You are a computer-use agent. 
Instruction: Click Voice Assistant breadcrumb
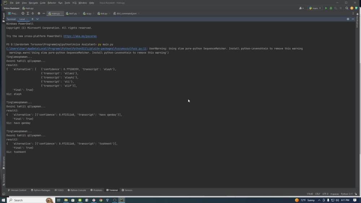(x=12, y=8)
